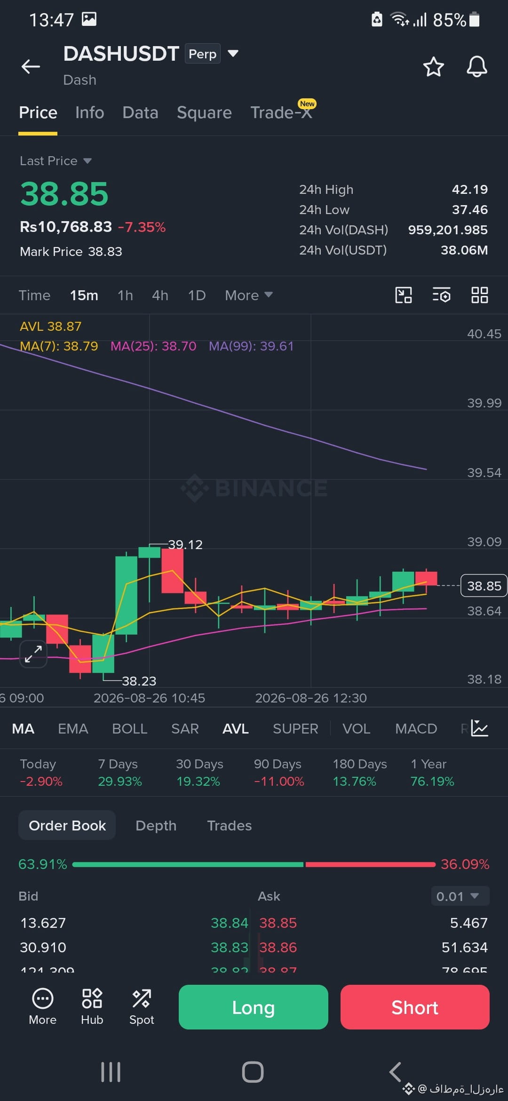Screen dimensions: 508x1101
Task: Add DASHUSDT to favorites with star icon
Action: pos(433,66)
